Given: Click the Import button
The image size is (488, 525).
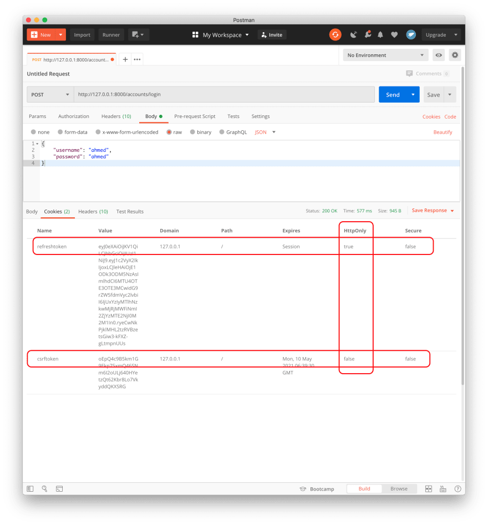Looking at the screenshot, I should click(x=82, y=34).
